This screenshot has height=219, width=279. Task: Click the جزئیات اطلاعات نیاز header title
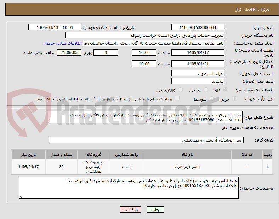(x=253, y=10)
